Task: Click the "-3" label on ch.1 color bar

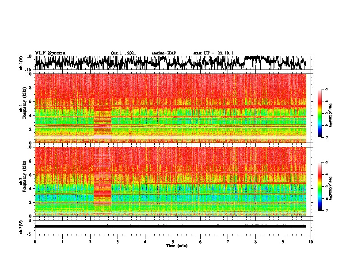Action: [326, 89]
